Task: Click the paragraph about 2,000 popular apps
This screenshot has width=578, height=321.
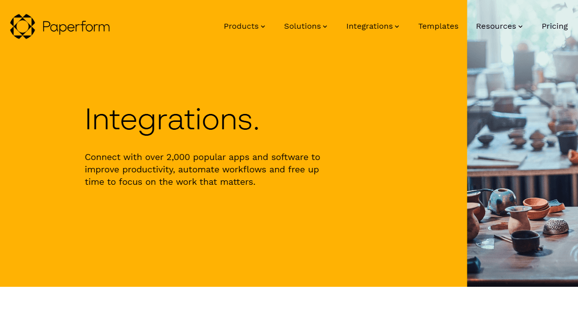Action: 202,169
